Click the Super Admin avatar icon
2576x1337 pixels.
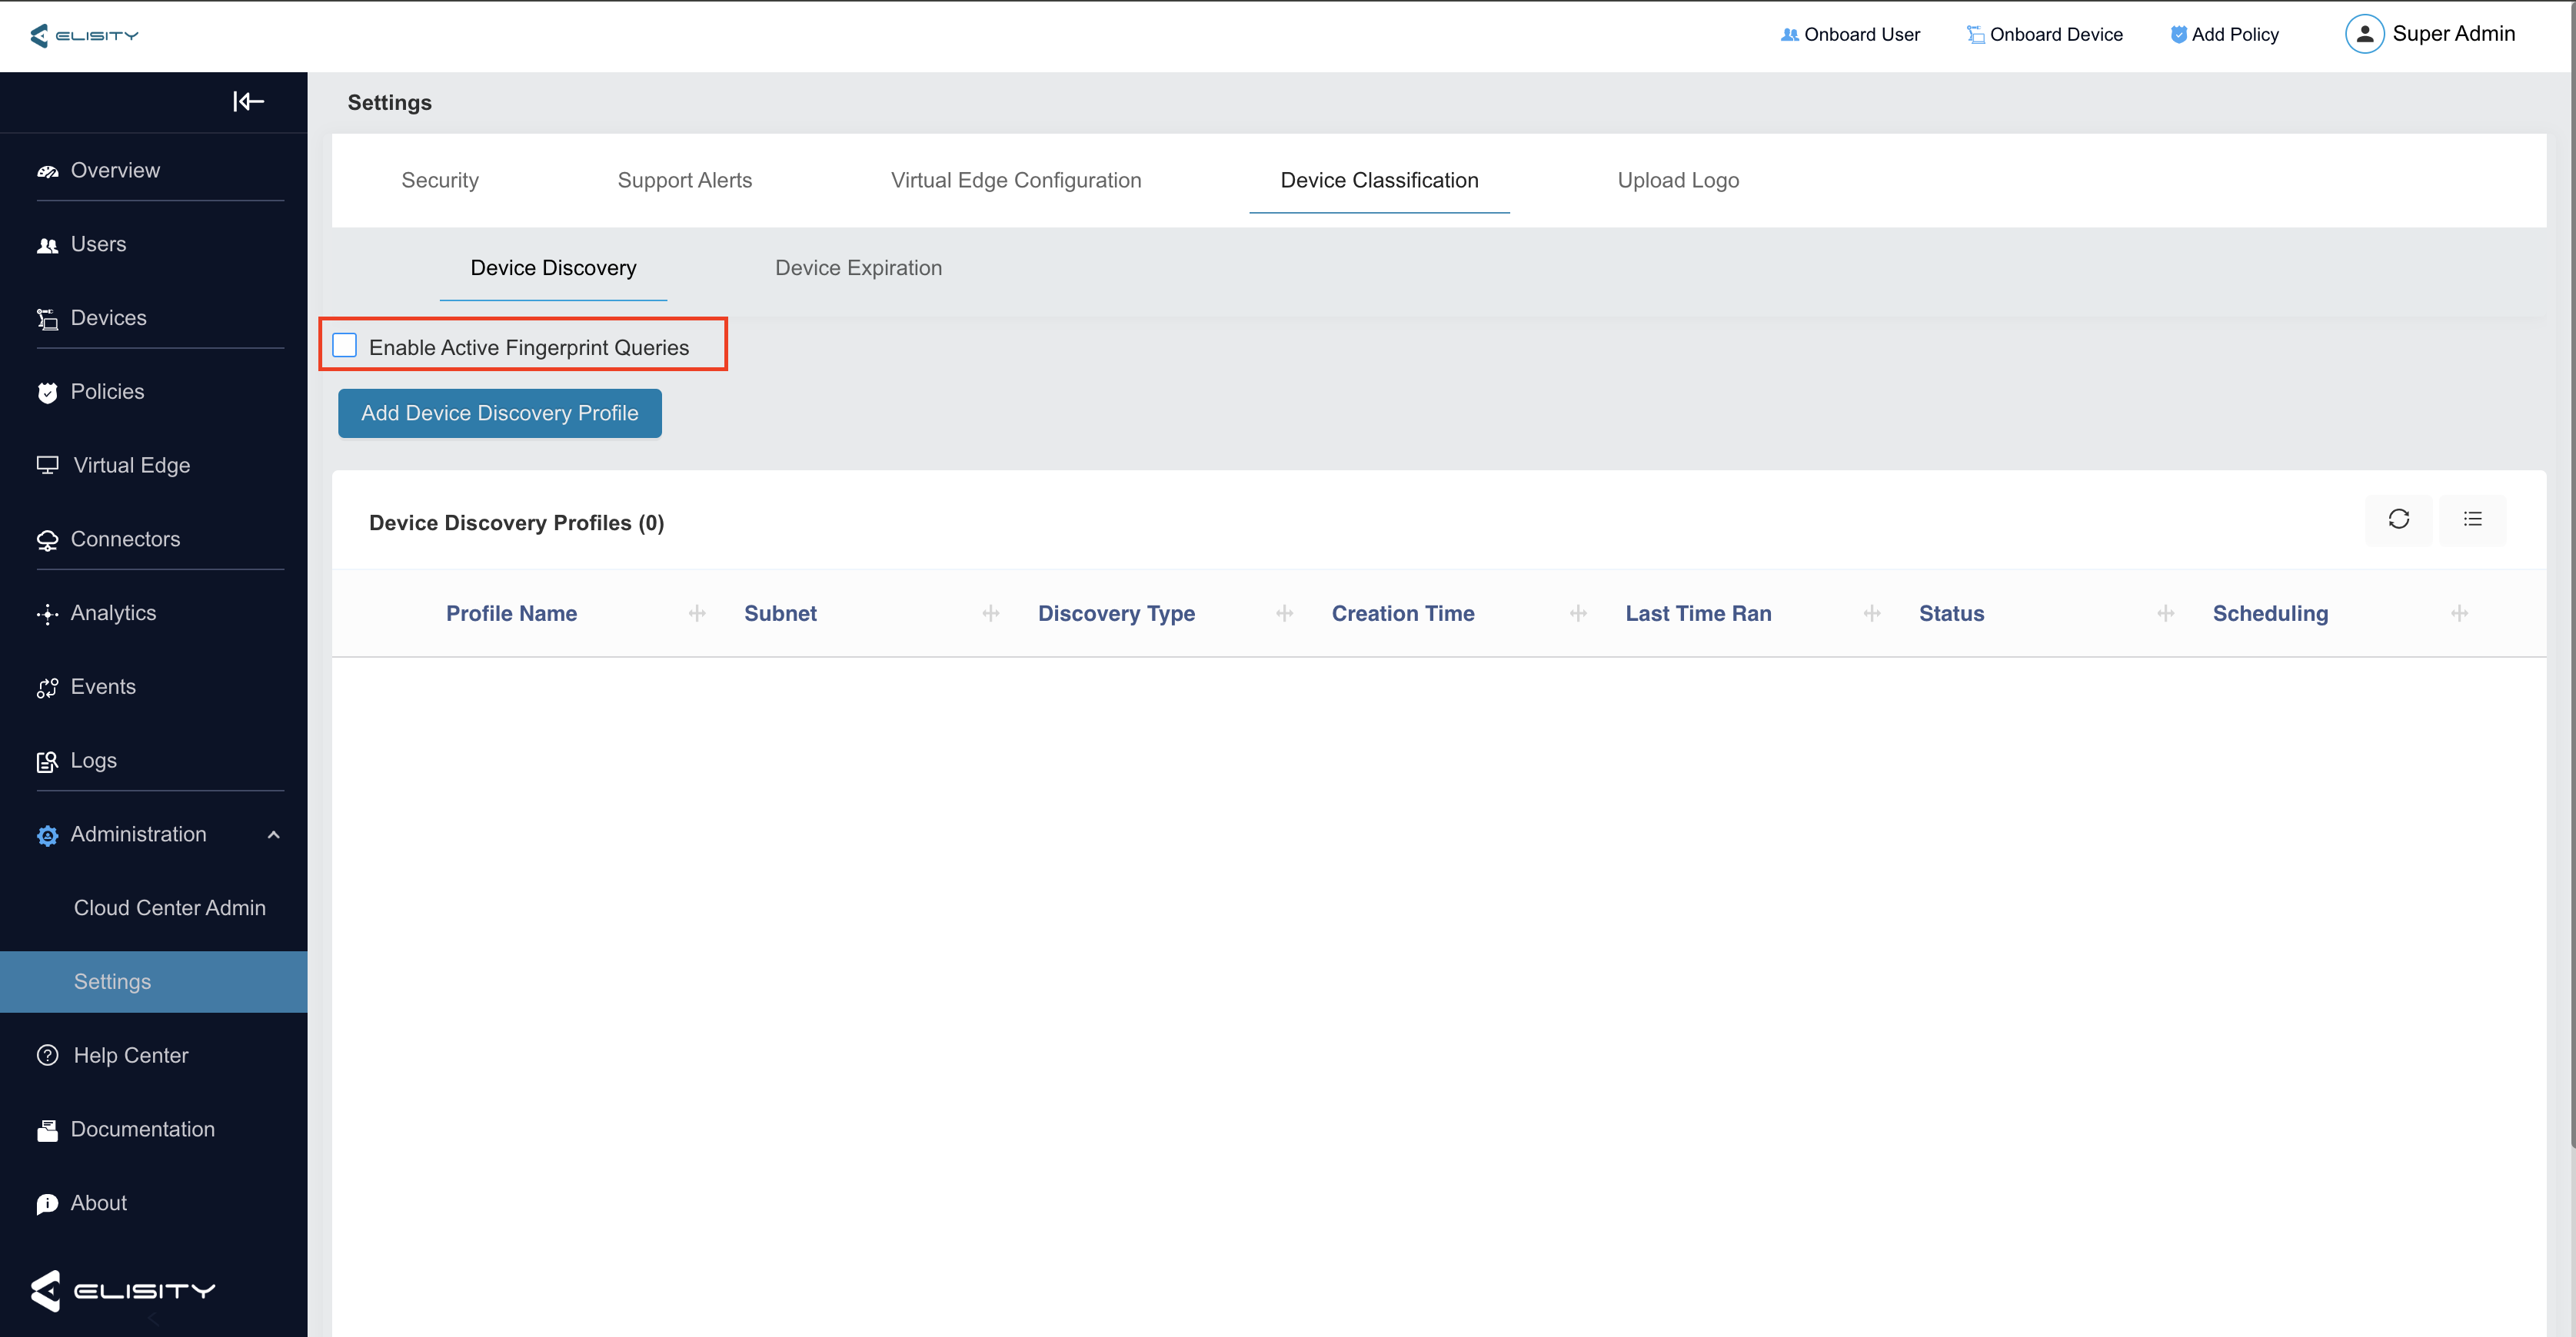pyautogui.click(x=2364, y=34)
